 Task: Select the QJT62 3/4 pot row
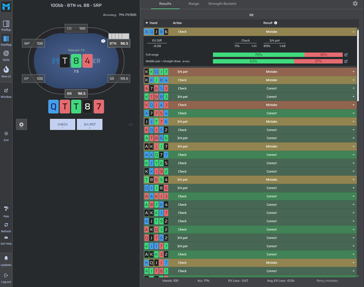tap(250, 238)
